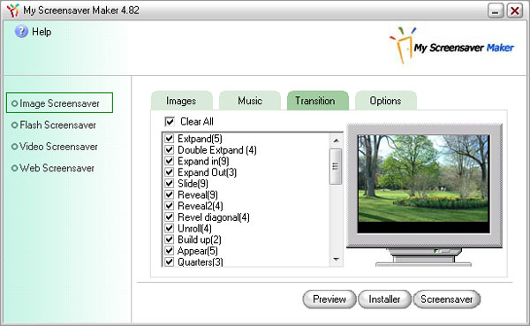Close the My Screensaver Maker window
Image resolution: width=530 pixels, height=326 pixels.
click(x=514, y=11)
